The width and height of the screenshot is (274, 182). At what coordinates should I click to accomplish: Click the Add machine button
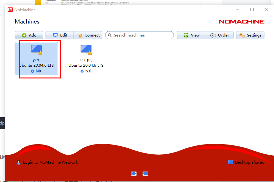click(x=29, y=35)
